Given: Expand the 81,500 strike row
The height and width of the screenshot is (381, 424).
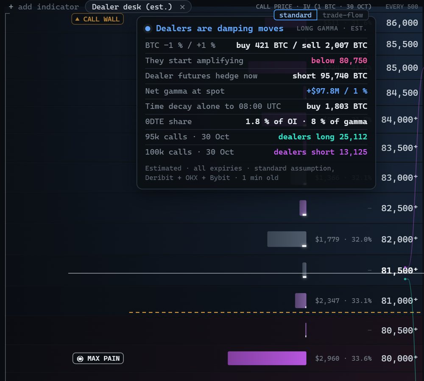Looking at the screenshot, I should tap(399, 270).
